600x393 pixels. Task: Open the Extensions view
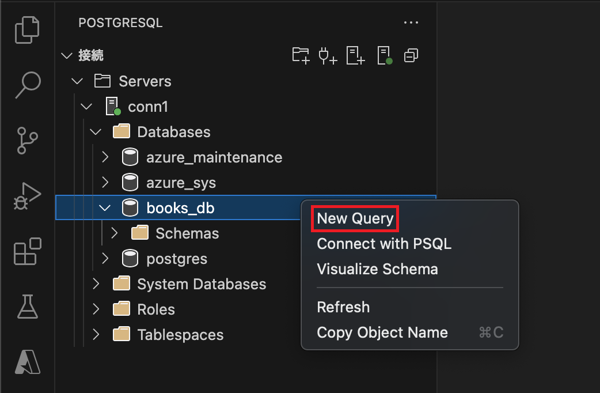pyautogui.click(x=27, y=251)
